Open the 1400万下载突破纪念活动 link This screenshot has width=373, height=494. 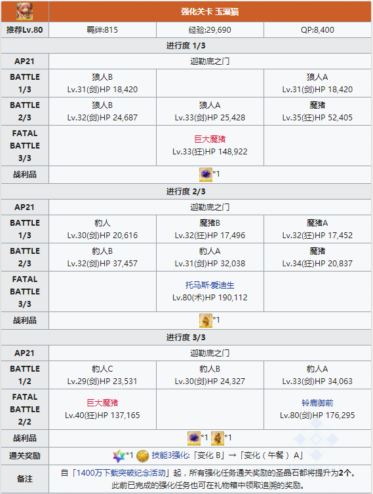click(121, 473)
